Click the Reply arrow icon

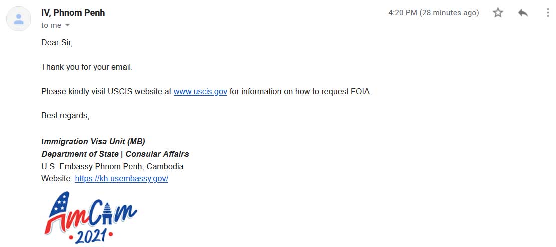[x=523, y=13]
